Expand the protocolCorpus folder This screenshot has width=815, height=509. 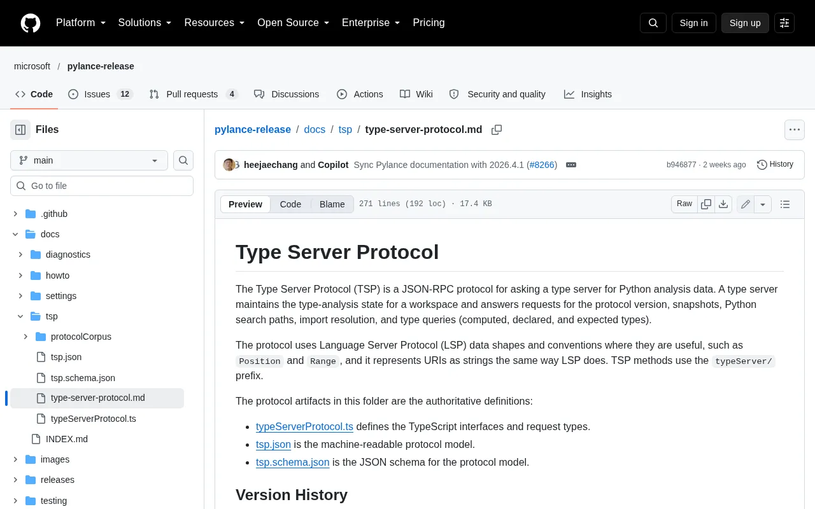(x=26, y=337)
